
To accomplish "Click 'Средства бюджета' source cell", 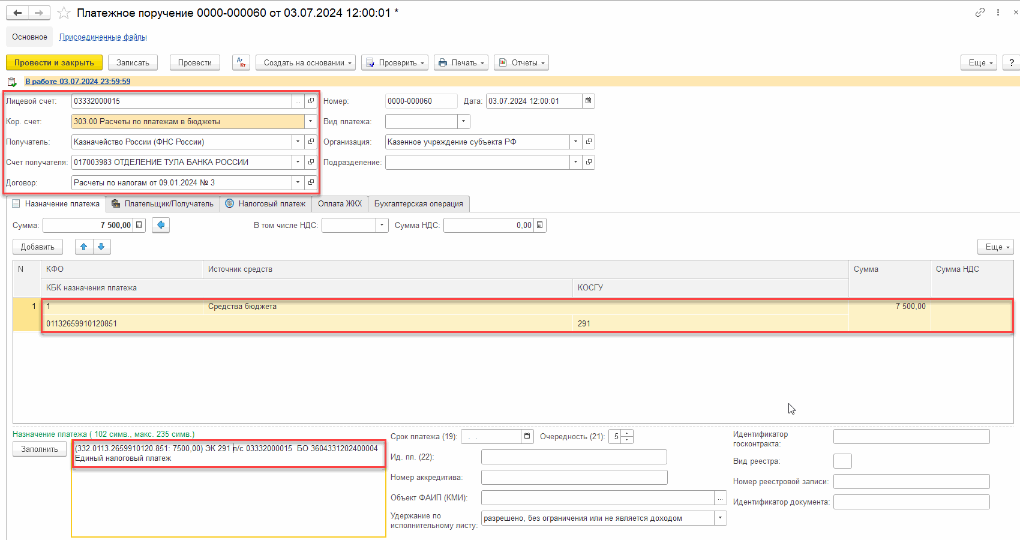I will pos(526,306).
